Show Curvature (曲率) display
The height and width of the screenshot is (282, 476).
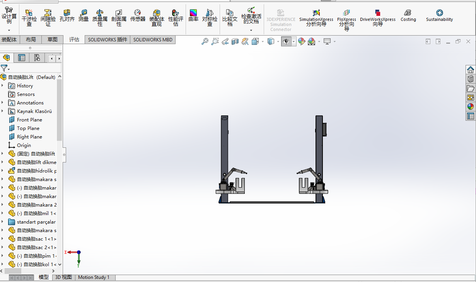pos(193,15)
